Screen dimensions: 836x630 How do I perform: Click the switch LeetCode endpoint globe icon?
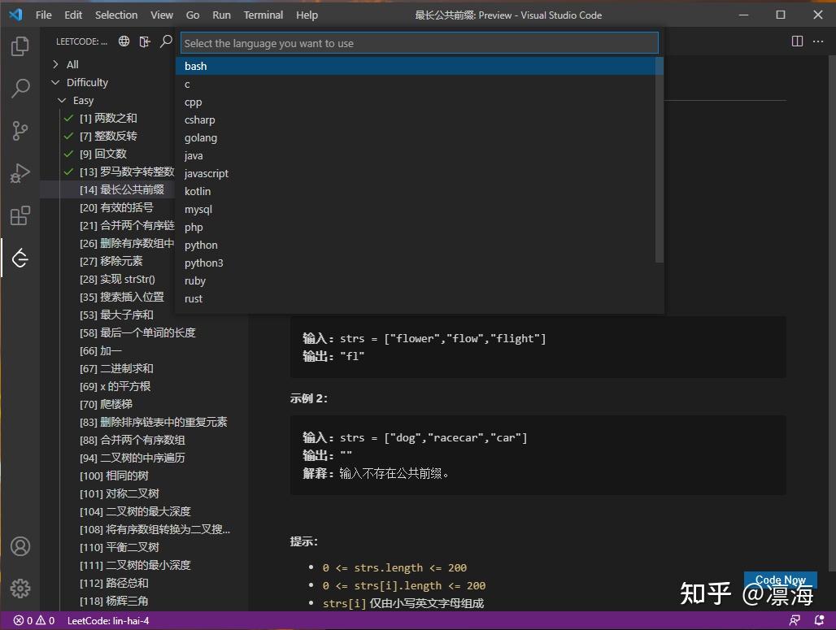pyautogui.click(x=124, y=41)
